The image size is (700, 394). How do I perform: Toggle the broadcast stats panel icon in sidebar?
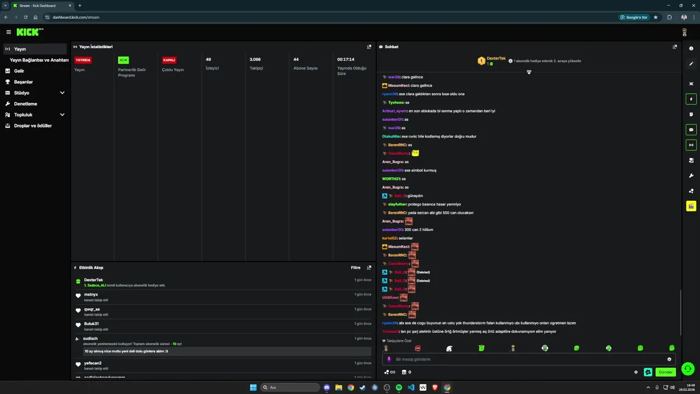coord(691,145)
